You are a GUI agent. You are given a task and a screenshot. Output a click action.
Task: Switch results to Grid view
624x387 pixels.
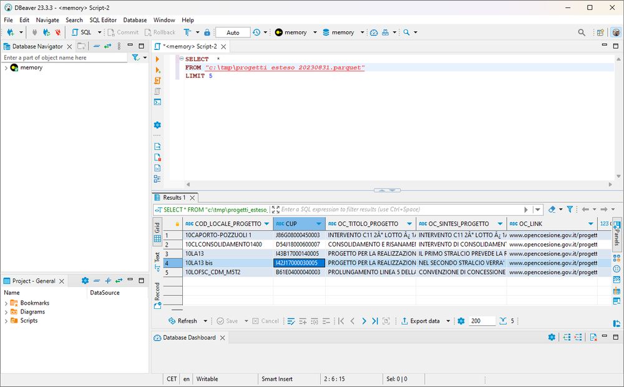(x=157, y=233)
